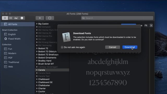
Task: Click the enable/disable font square button
Action: (x=50, y=18)
